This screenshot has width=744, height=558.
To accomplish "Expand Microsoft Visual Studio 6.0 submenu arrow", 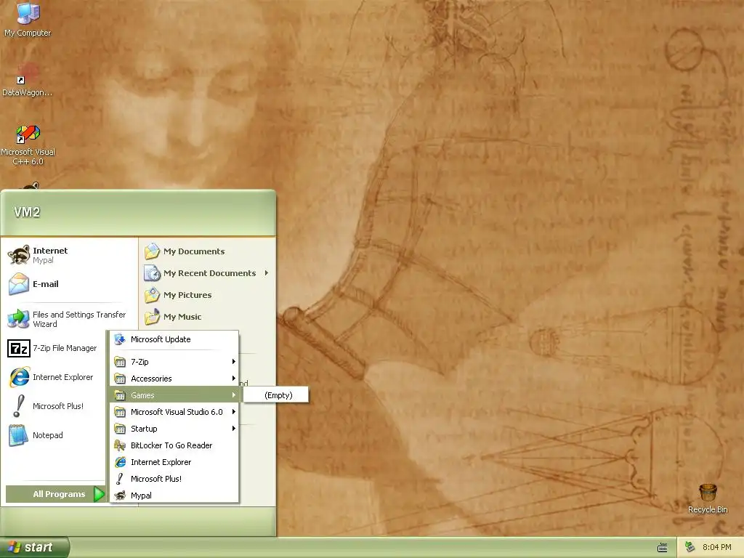I will coord(234,412).
